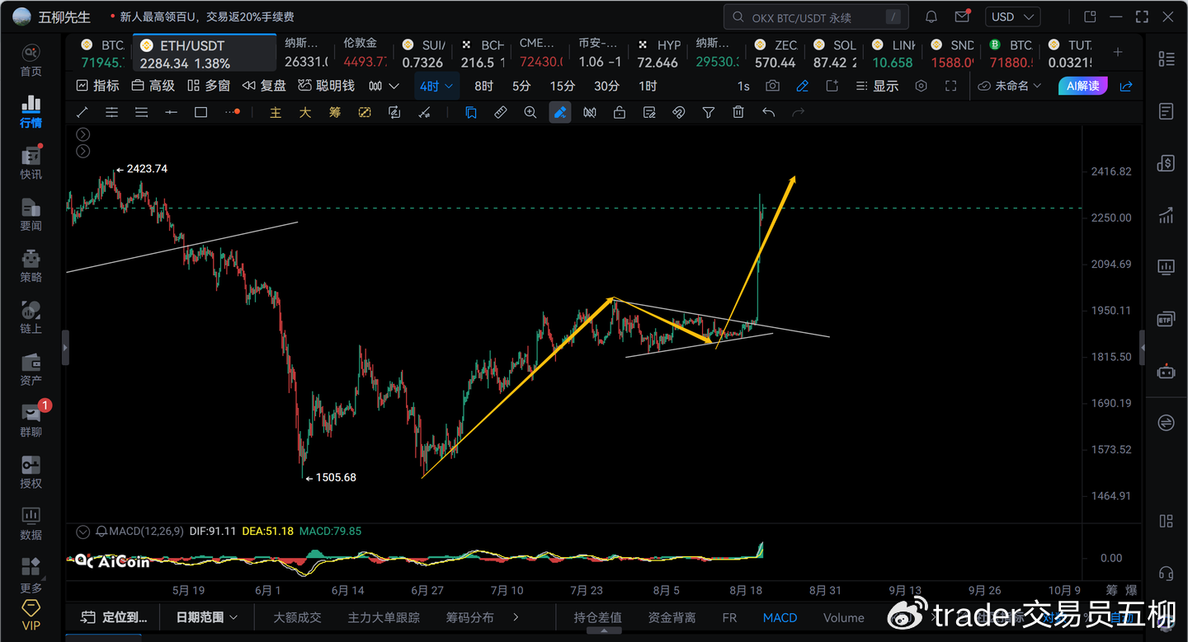Open 快讯 news in sidebar
This screenshot has height=642, width=1188.
click(31, 162)
